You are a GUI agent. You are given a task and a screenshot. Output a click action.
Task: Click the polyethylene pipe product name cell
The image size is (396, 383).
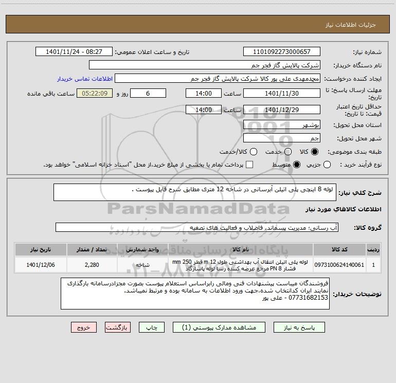point(241,265)
